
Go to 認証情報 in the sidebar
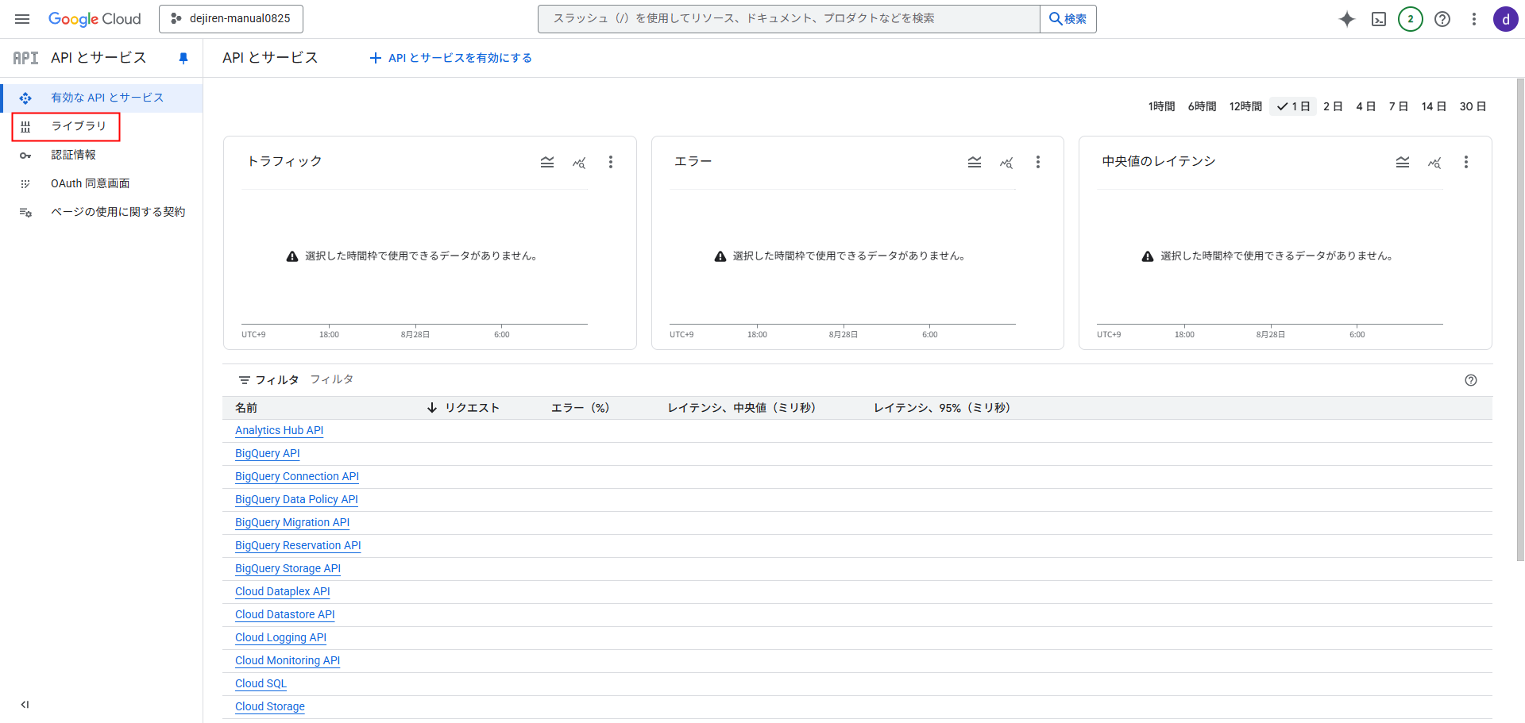point(73,155)
